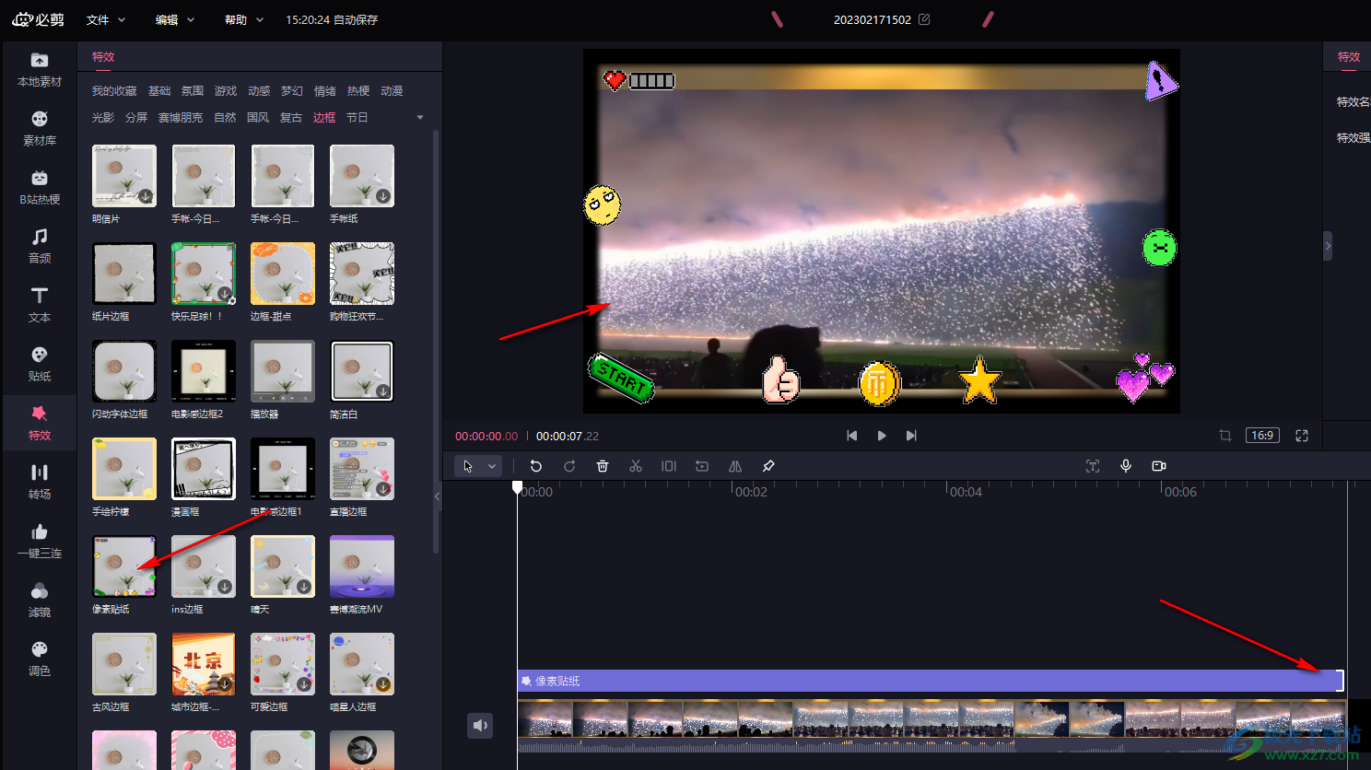Select the 游戏 category tab
Screen dimensions: 1371x770
[226, 91]
